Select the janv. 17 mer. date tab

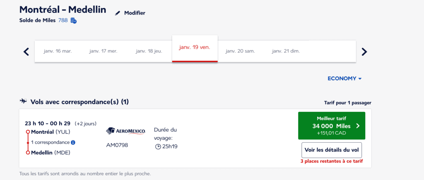(x=103, y=51)
